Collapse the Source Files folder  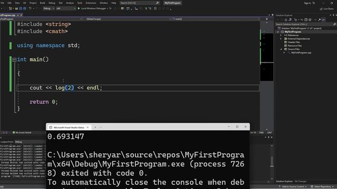click(x=281, y=49)
